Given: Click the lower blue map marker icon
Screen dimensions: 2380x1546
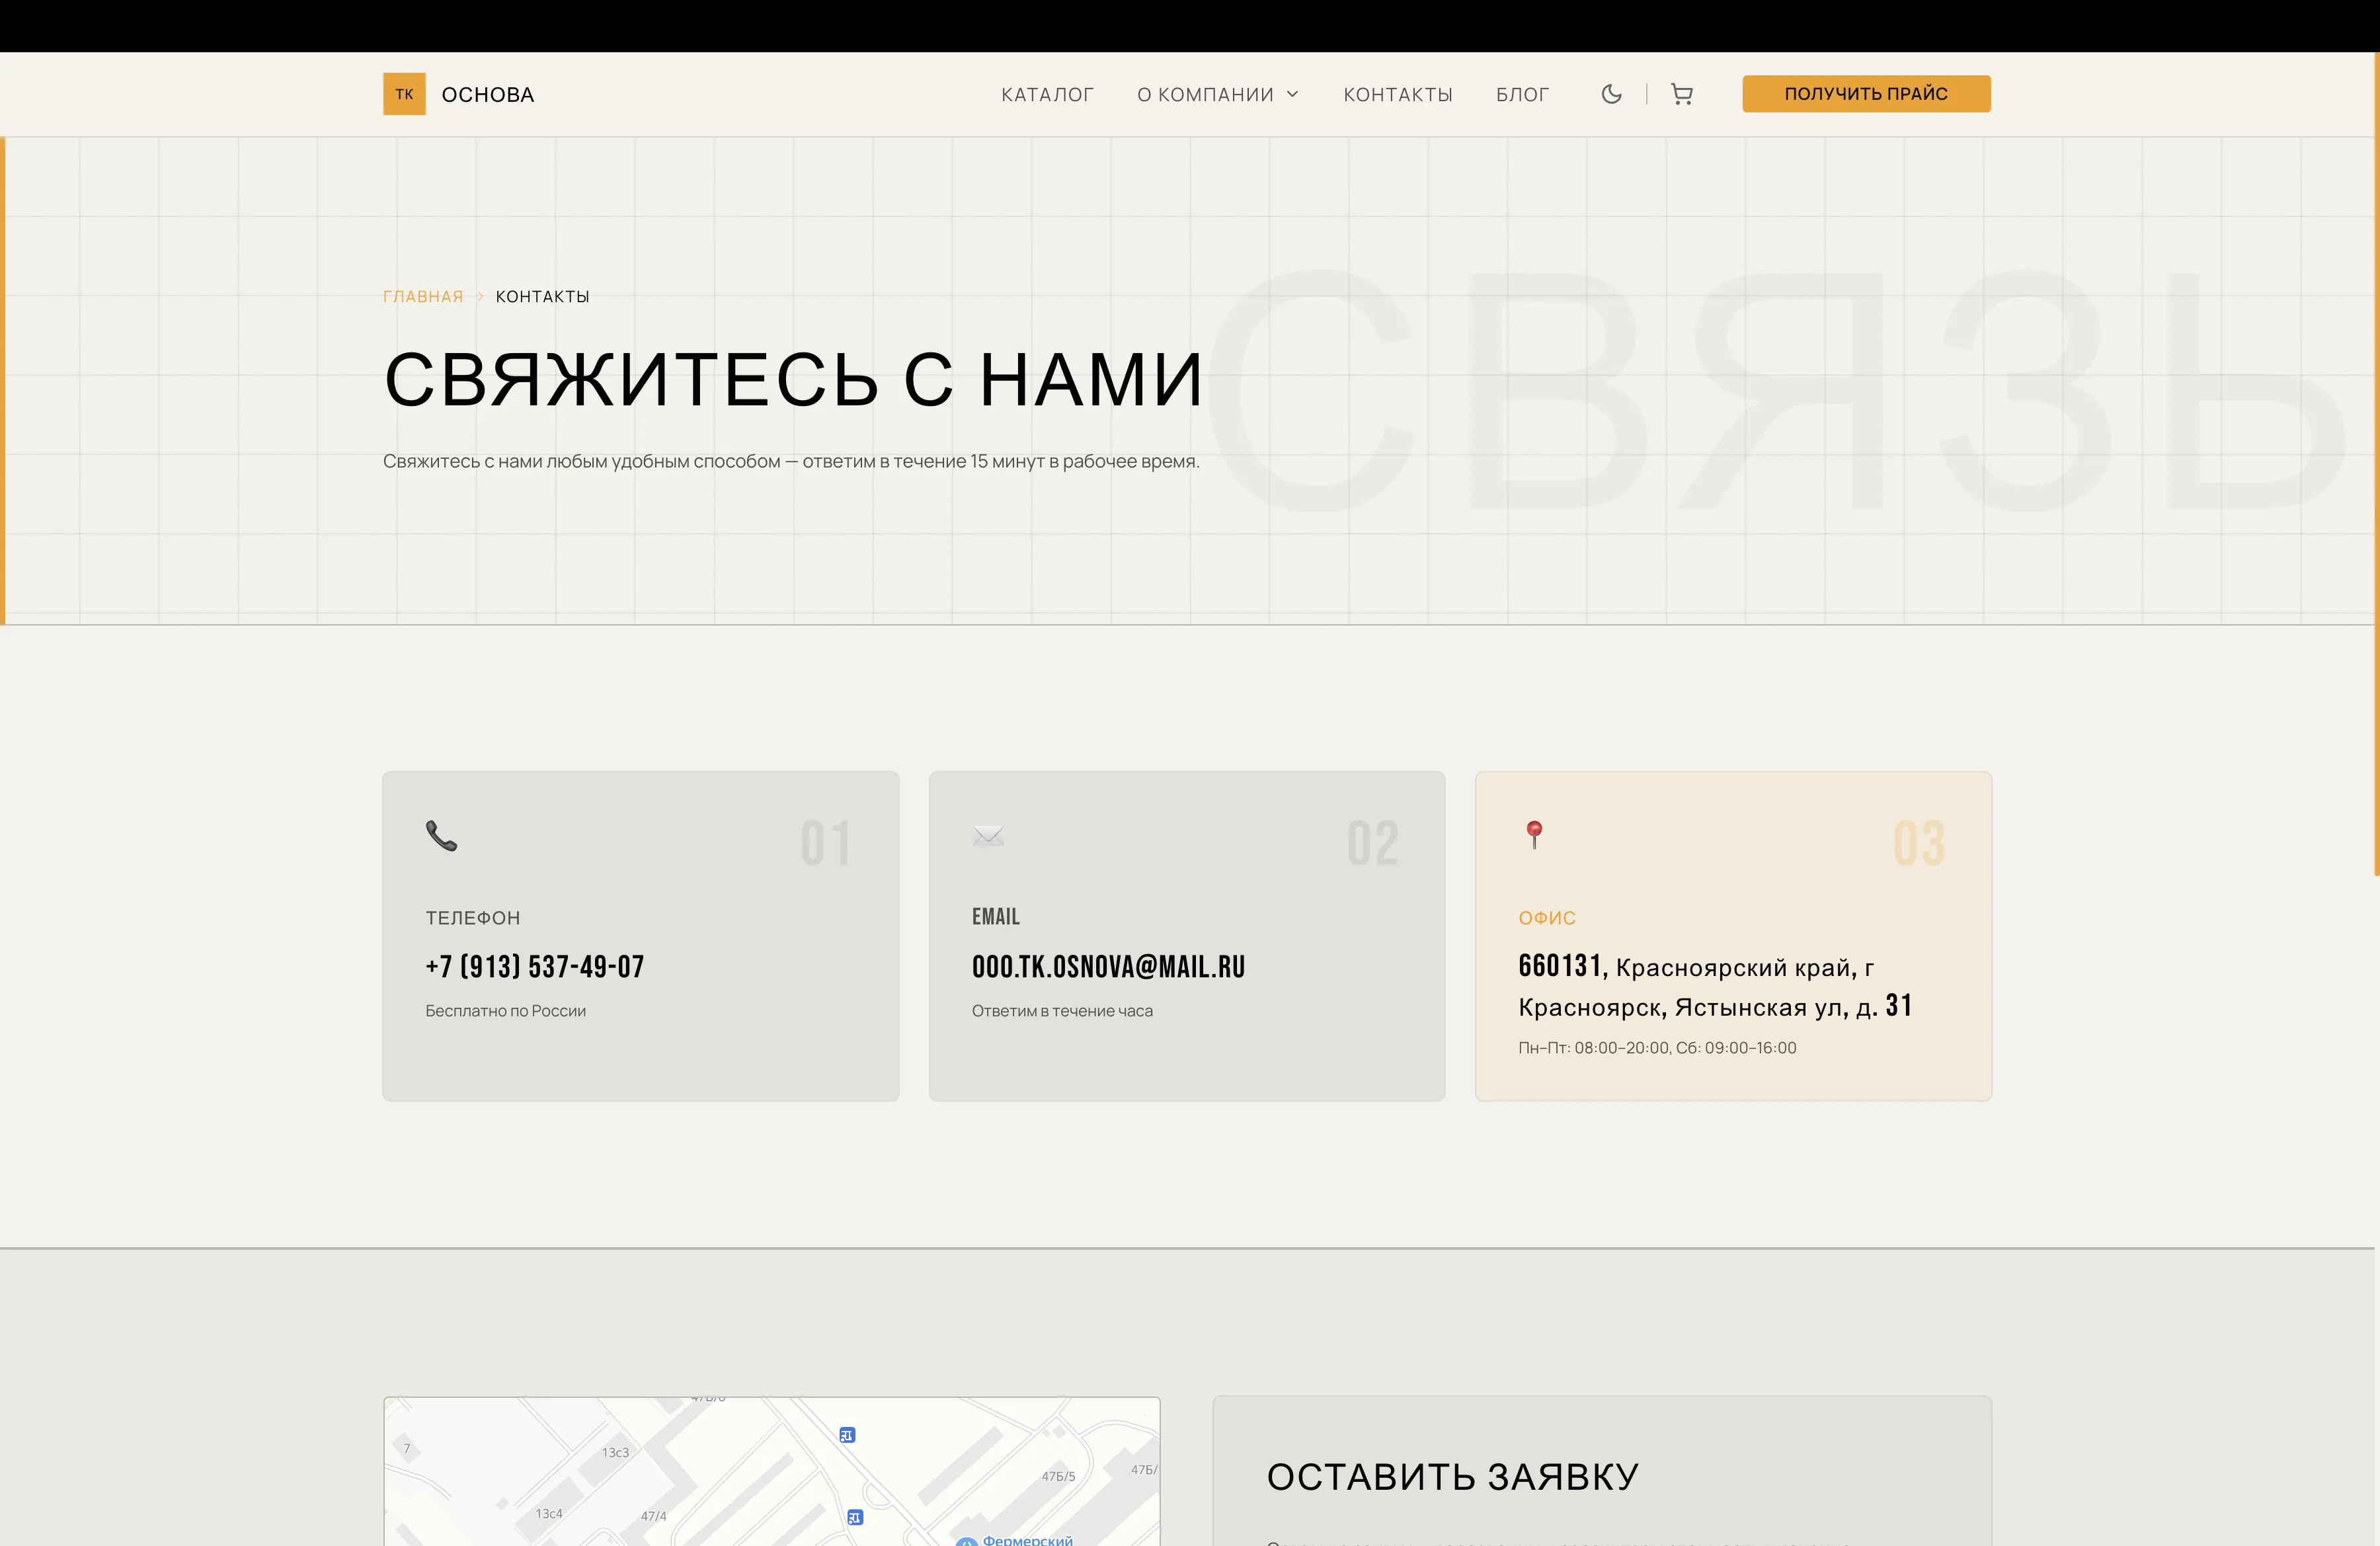Looking at the screenshot, I should [855, 1517].
